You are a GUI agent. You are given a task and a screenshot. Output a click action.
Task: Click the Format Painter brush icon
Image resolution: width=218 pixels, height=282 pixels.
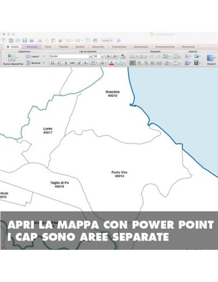coord(60,40)
